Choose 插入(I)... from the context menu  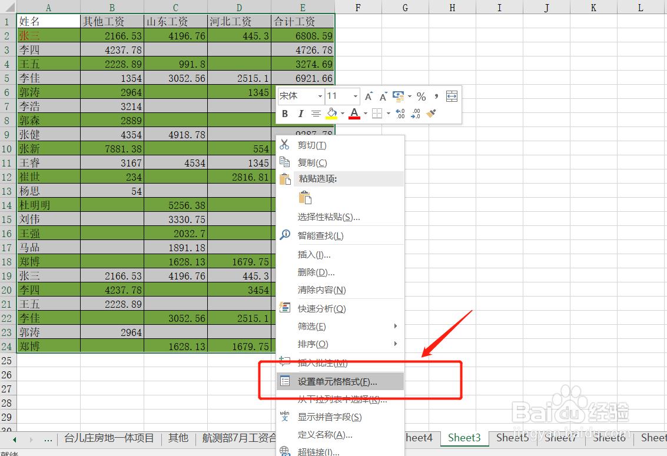coord(340,255)
